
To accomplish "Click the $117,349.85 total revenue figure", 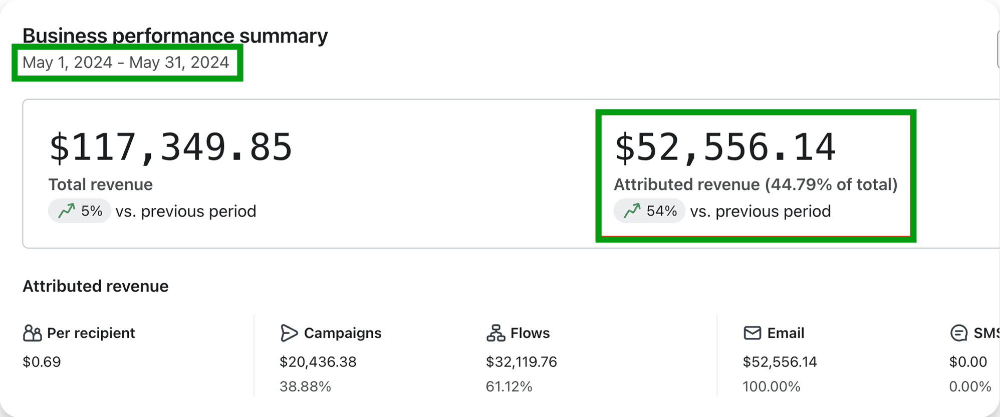I will click(x=170, y=147).
